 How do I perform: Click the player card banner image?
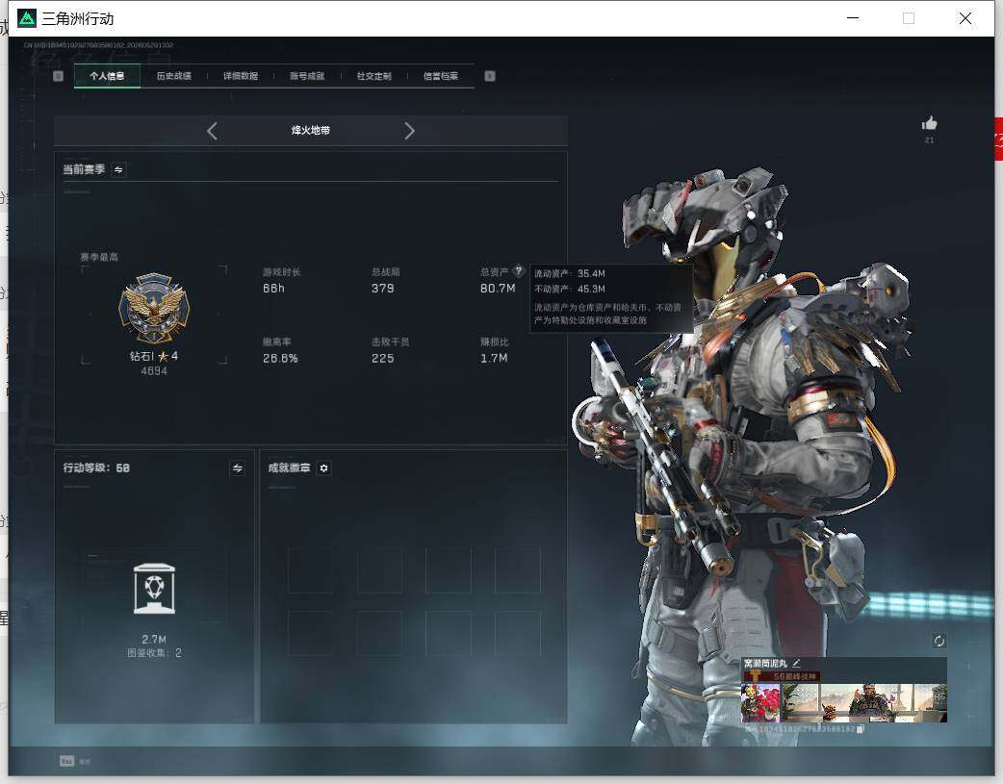click(x=863, y=702)
